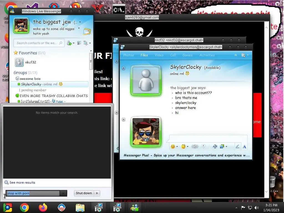Open the Video tab in chat
284x213 pixels.
click(159, 55)
